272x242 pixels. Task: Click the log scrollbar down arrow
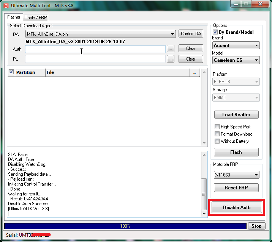[204, 214]
